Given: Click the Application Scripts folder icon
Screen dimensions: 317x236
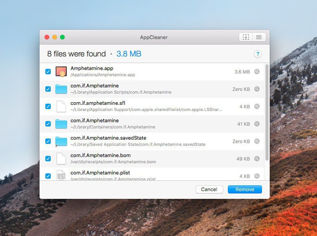Looking at the screenshot, I should tap(61, 89).
